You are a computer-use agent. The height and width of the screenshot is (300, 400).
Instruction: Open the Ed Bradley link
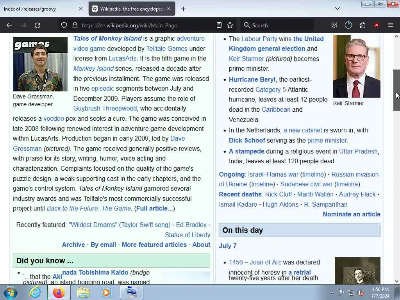(191, 225)
